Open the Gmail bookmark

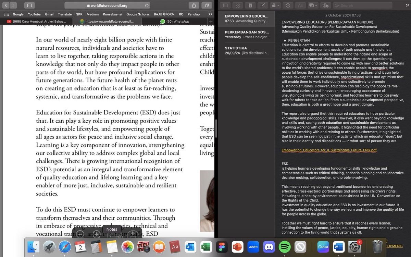pos(49,14)
